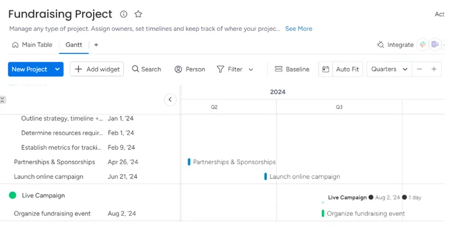The image size is (452, 226).
Task: Open Search in the toolbar
Action: tap(147, 69)
